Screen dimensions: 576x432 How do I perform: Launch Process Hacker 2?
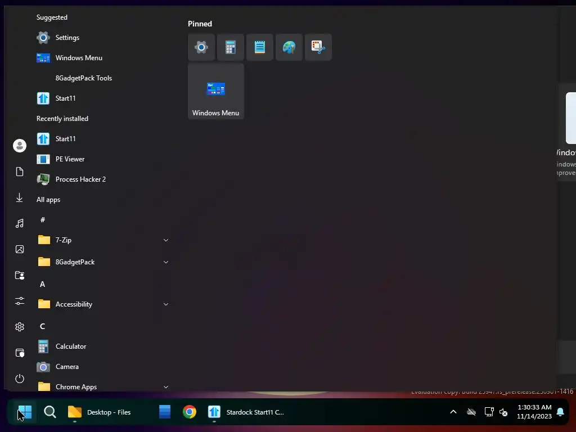103,179
